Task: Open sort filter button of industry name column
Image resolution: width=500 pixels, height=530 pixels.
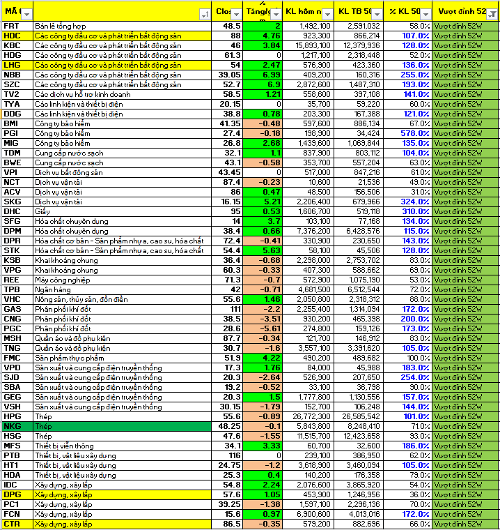Action: [205, 14]
